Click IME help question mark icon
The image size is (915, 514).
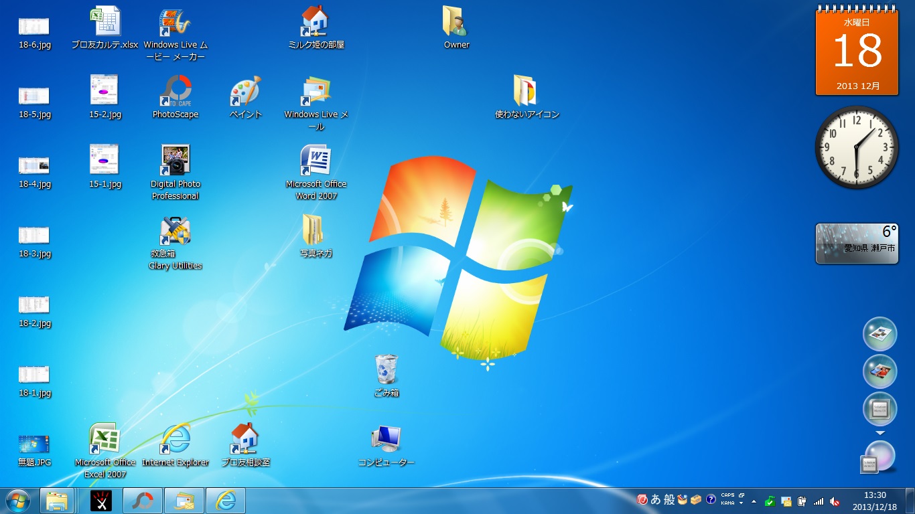[711, 500]
